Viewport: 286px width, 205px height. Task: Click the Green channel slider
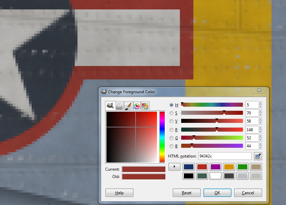(212, 138)
